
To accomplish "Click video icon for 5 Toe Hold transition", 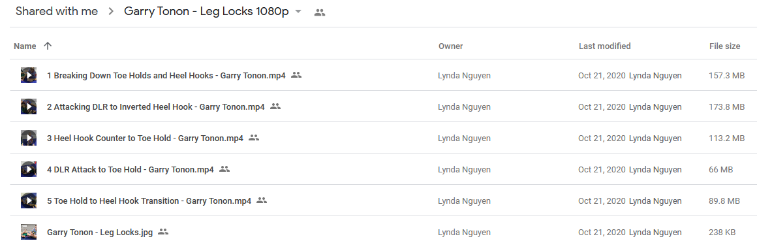I will [29, 201].
